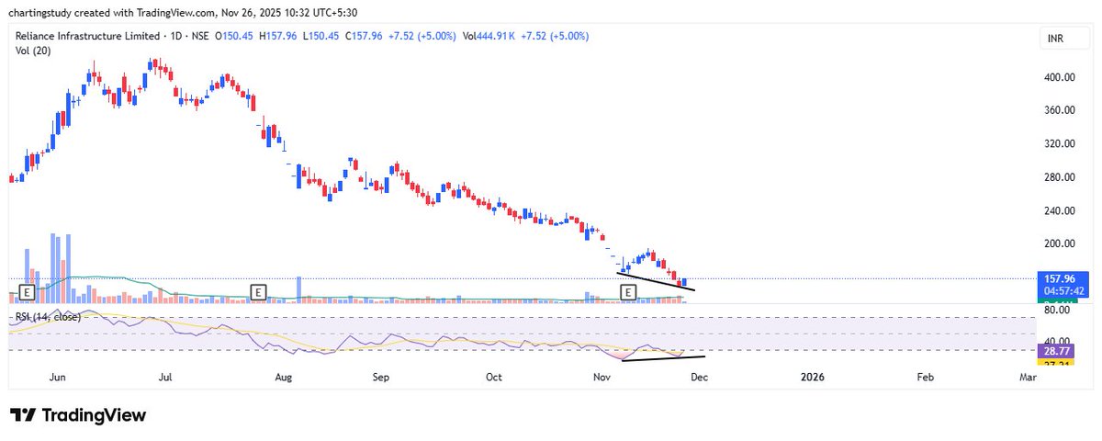Viewport: 1102px width, 441px height.
Task: Open the earnings E marker near November
Action: (x=629, y=292)
